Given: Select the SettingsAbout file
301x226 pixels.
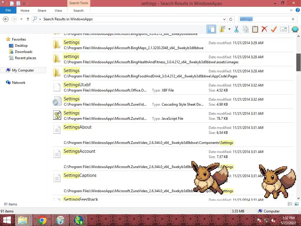Looking at the screenshot, I should click(x=173, y=135).
